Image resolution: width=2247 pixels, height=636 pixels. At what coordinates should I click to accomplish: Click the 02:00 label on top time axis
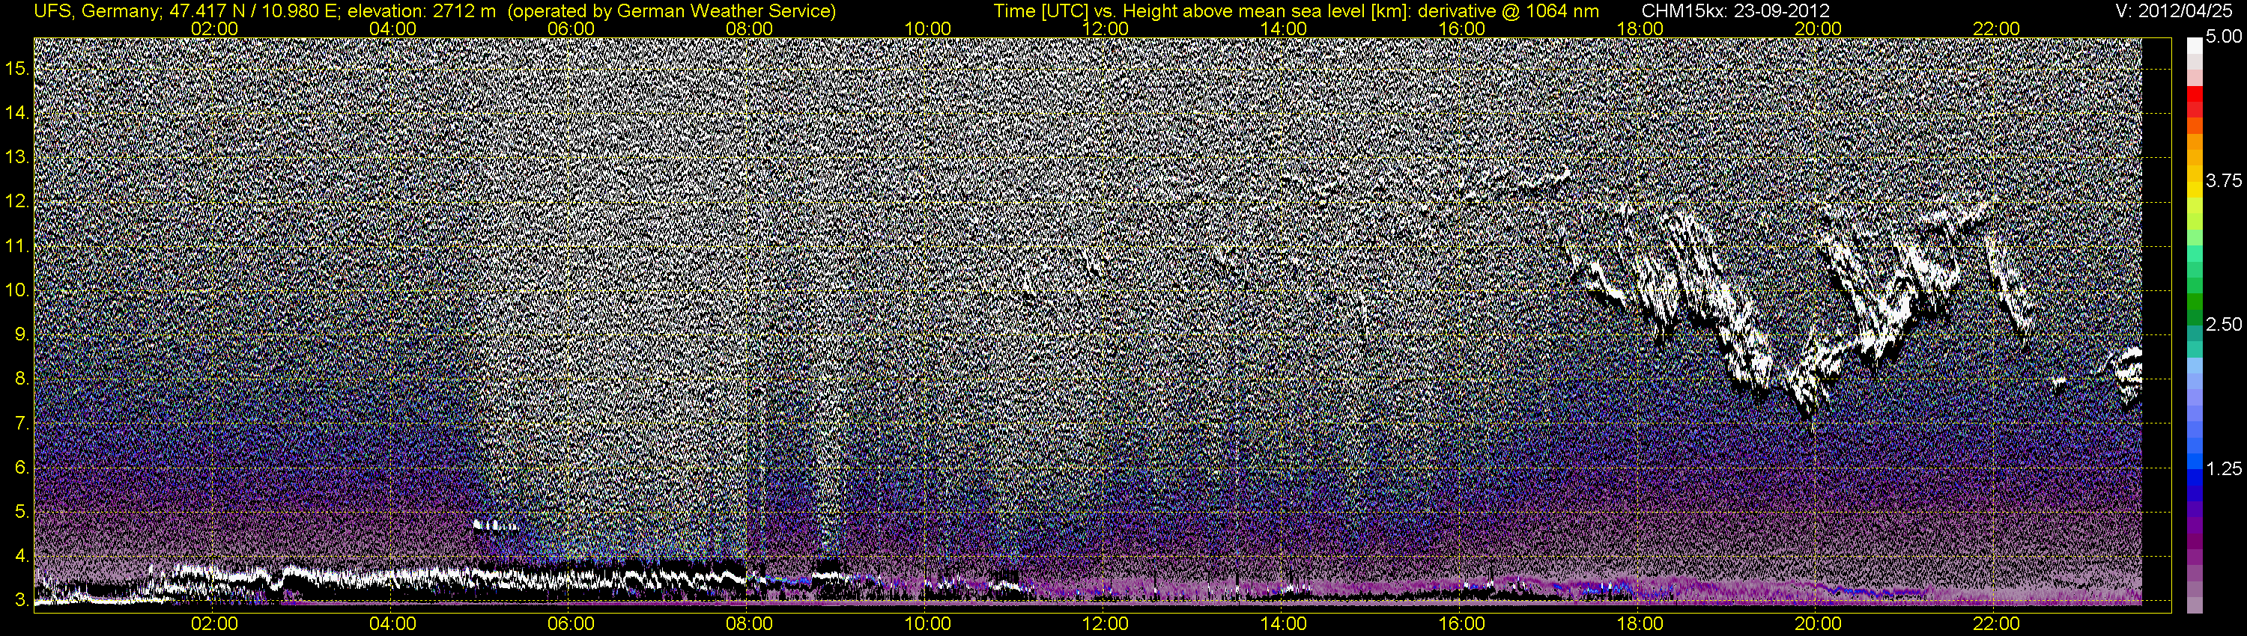pyautogui.click(x=214, y=28)
